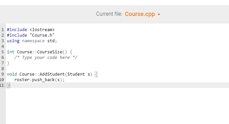Click line number 5 in the gutter
Image resolution: width=229 pixels, height=124 pixels.
(3, 52)
